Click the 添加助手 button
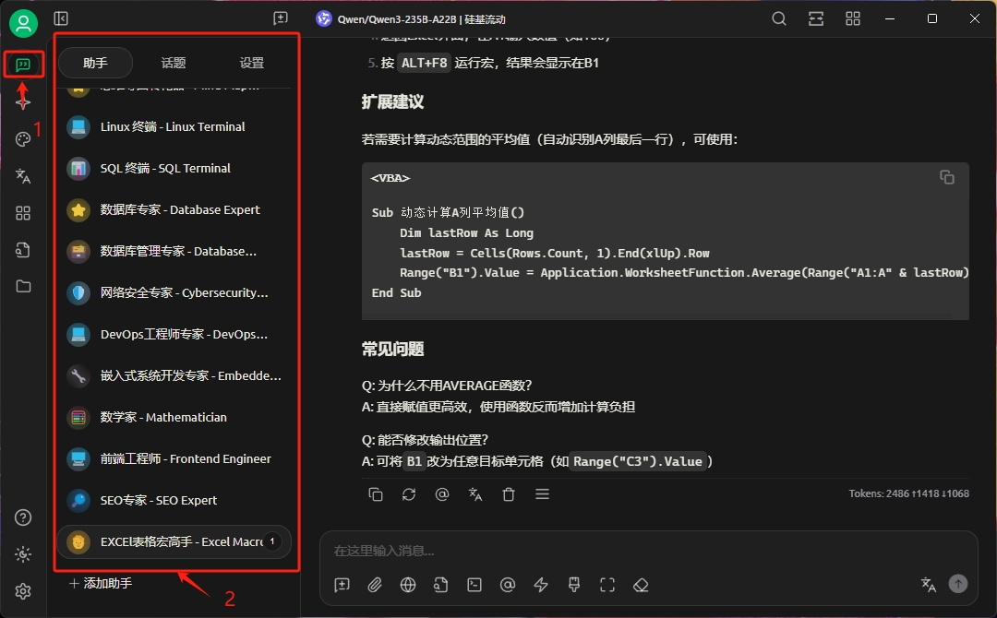997x618 pixels. click(x=101, y=583)
